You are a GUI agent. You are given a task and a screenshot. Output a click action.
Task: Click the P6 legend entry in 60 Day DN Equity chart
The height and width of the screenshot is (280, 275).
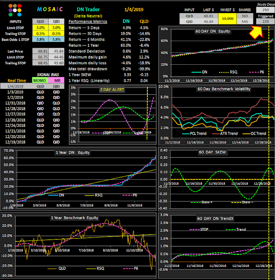tap(257, 72)
